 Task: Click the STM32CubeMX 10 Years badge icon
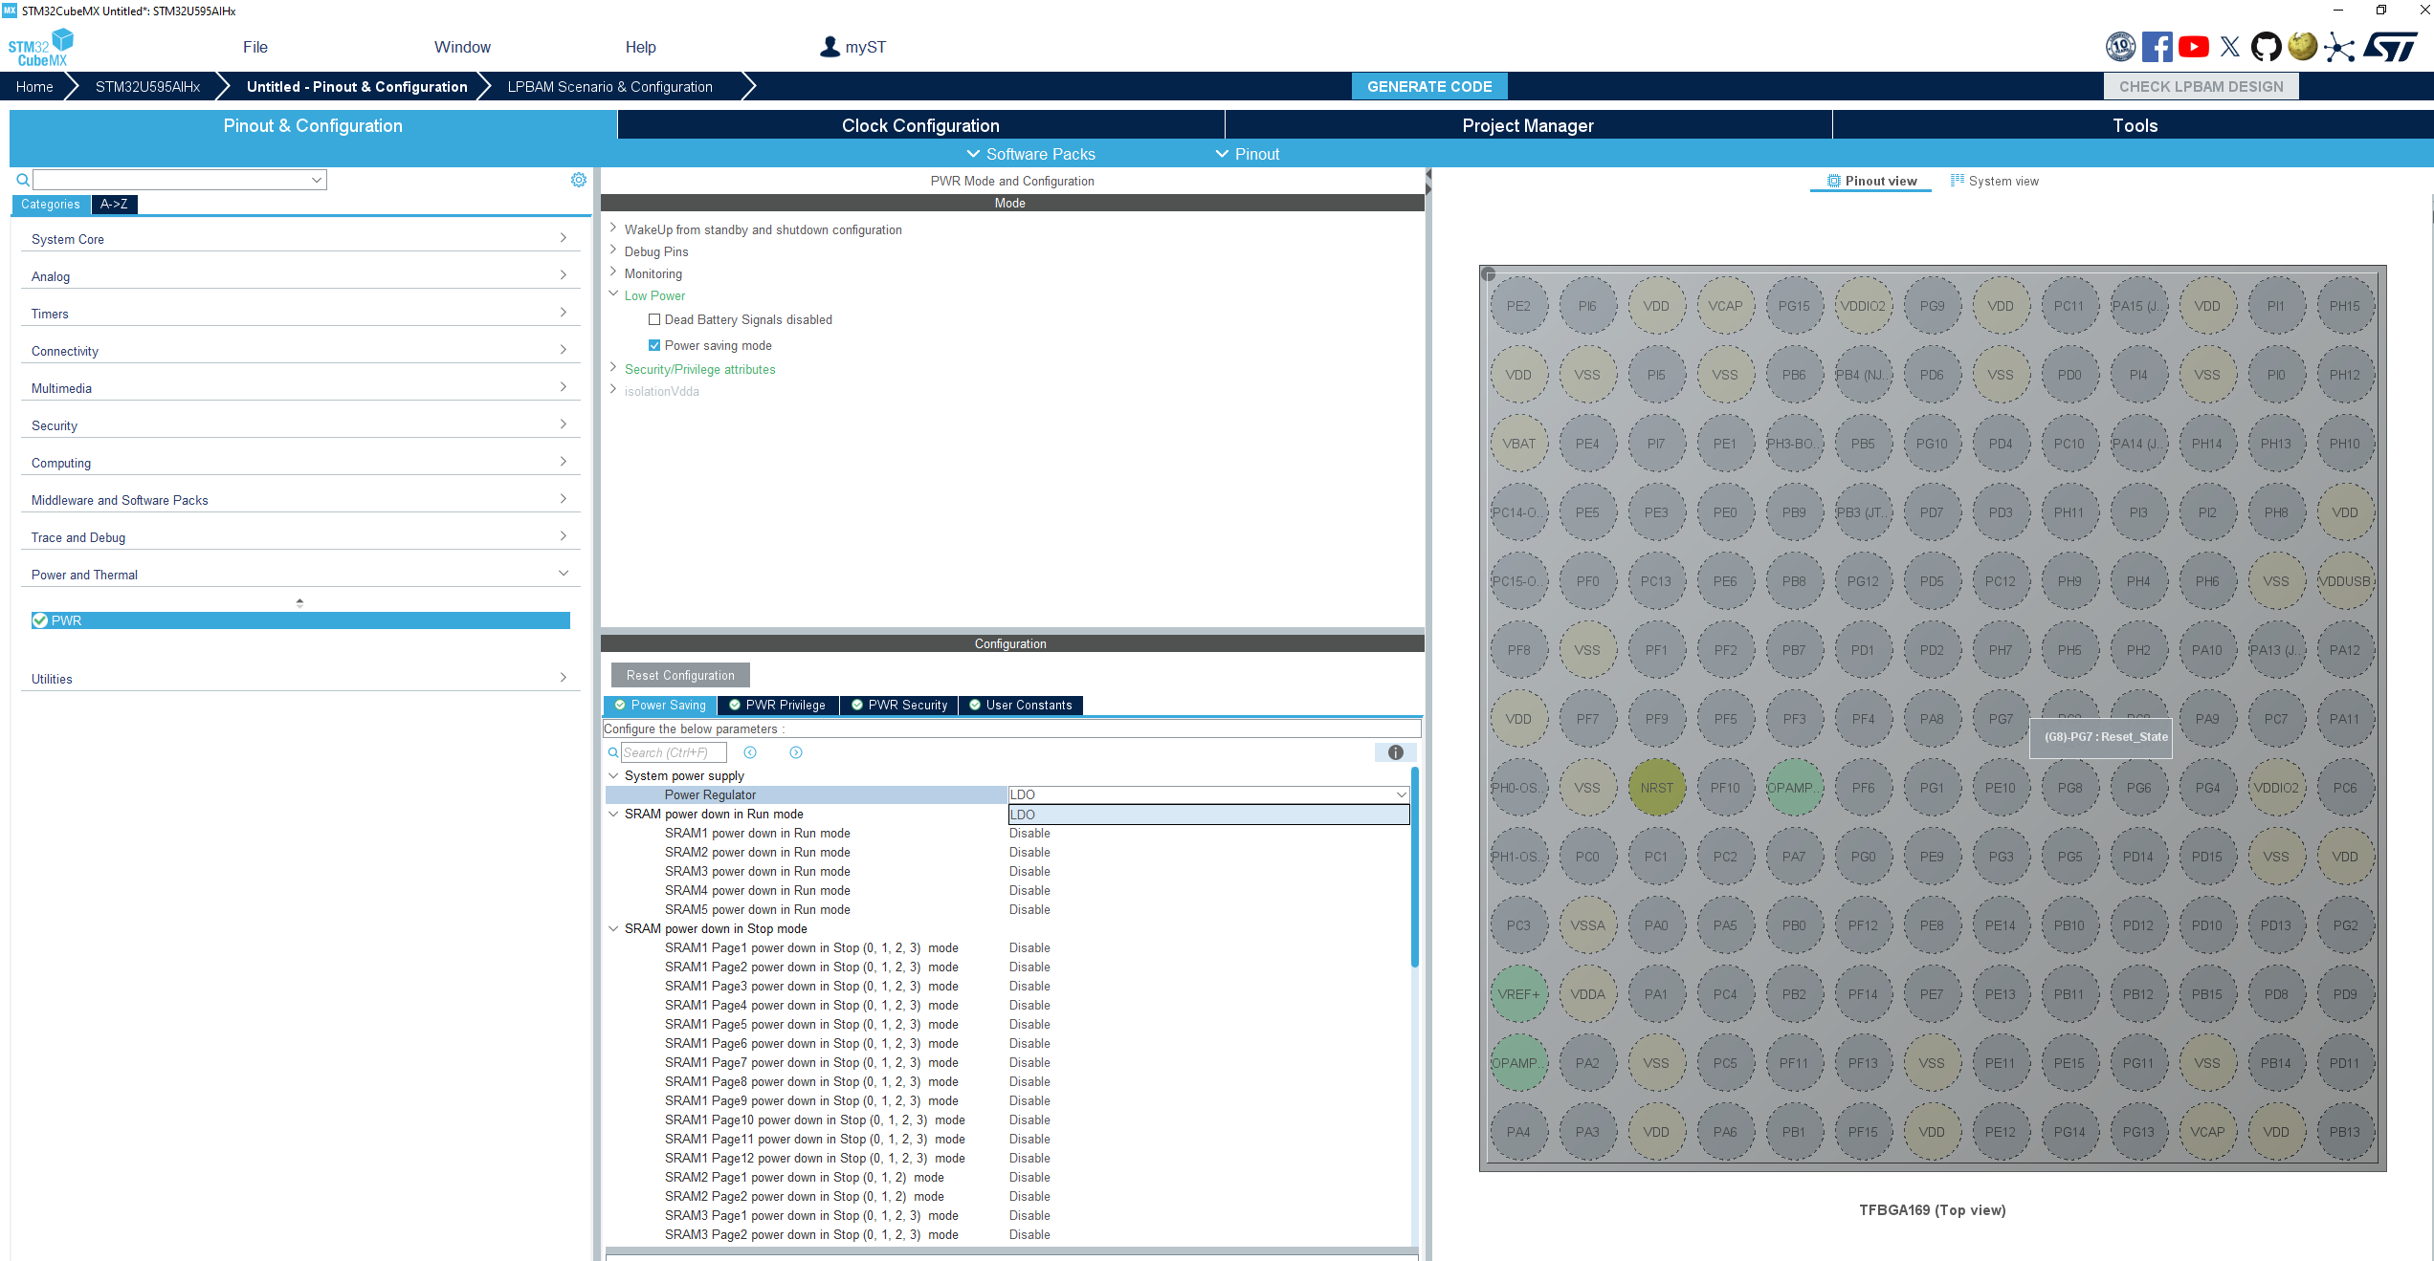click(x=2120, y=46)
